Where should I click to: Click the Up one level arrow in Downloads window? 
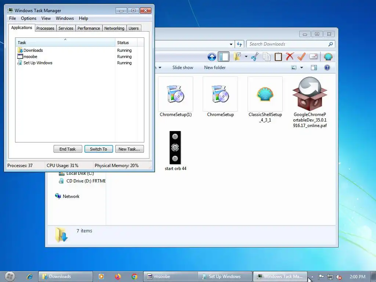[211, 57]
